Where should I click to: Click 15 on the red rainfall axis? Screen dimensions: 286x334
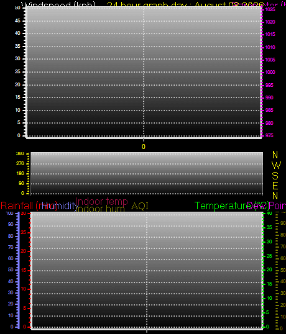coord(24,270)
